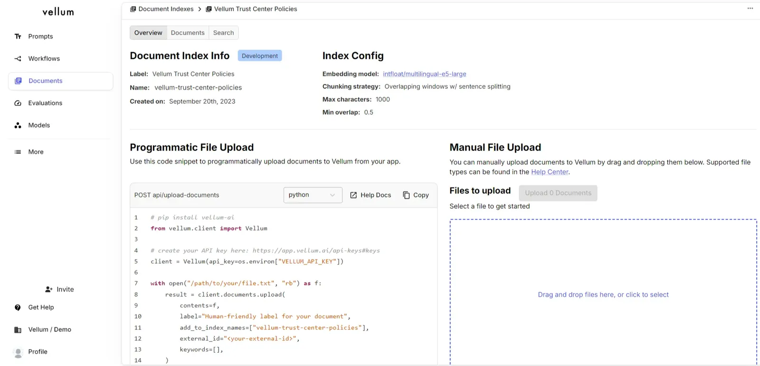Click the Vellum / Demo building icon
The width and height of the screenshot is (760, 366).
[x=18, y=330]
